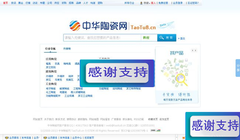Open the 电子陶瓷 category link
This screenshot has height=140, width=240.
tap(51, 89)
